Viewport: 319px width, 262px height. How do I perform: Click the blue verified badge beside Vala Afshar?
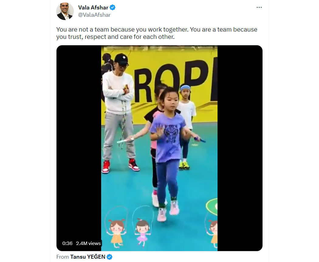coord(112,8)
